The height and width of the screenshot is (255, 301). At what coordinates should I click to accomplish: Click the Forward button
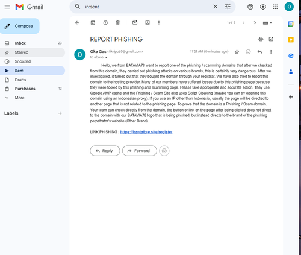(140, 151)
